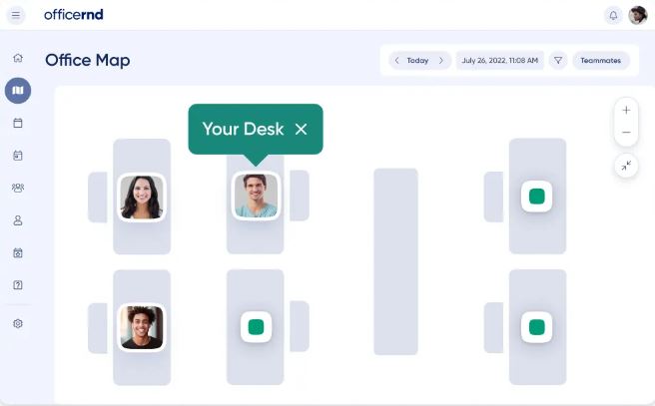Viewport: 655px width, 406px height.
Task: Zoom out on the office map
Action: pyautogui.click(x=626, y=133)
